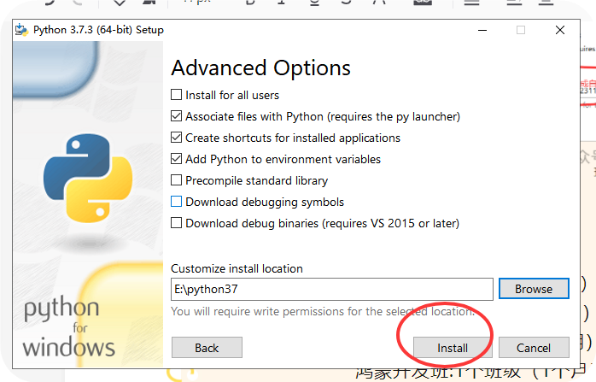This screenshot has height=382, width=596.
Task: Check Download debugging symbols
Action: pos(177,202)
